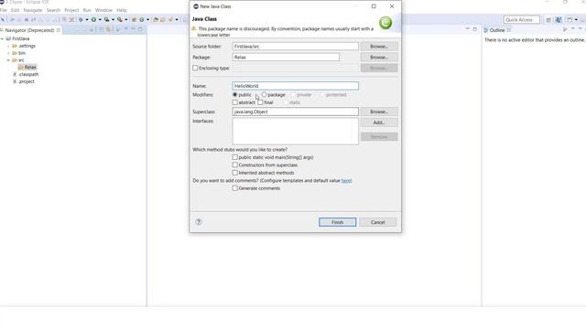Switch to the Outline tab
Screen dimensions: 586x329
pos(497,30)
